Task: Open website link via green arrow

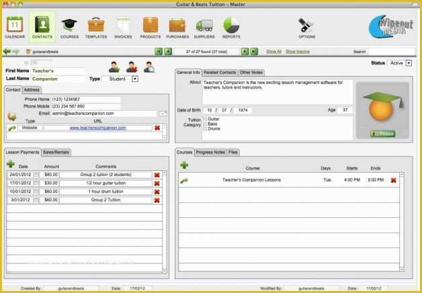Action: point(12,128)
